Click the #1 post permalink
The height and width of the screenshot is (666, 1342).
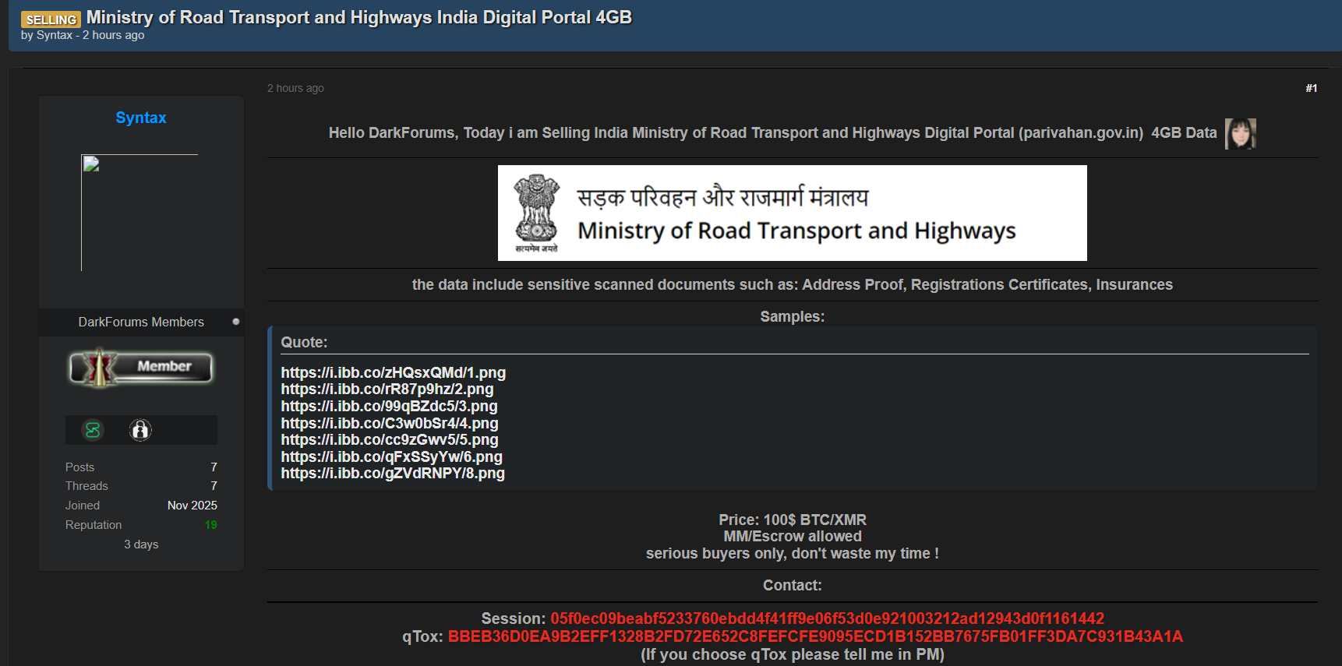pyautogui.click(x=1311, y=88)
